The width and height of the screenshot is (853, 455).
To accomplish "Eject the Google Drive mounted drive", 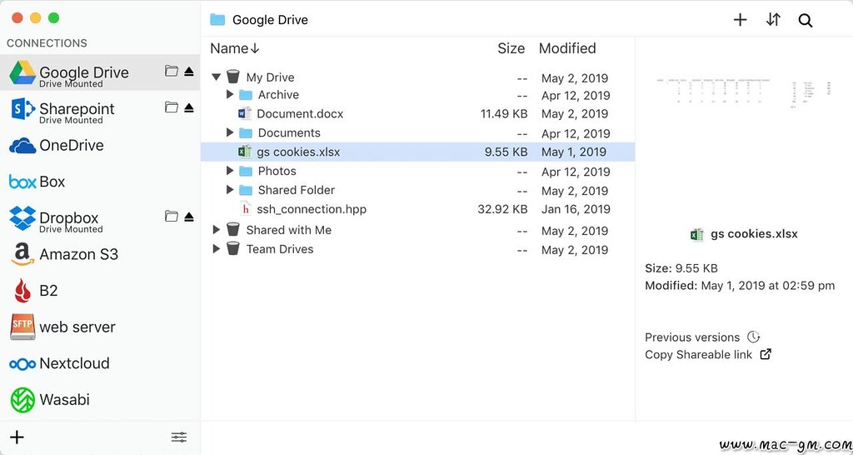I will (x=189, y=72).
